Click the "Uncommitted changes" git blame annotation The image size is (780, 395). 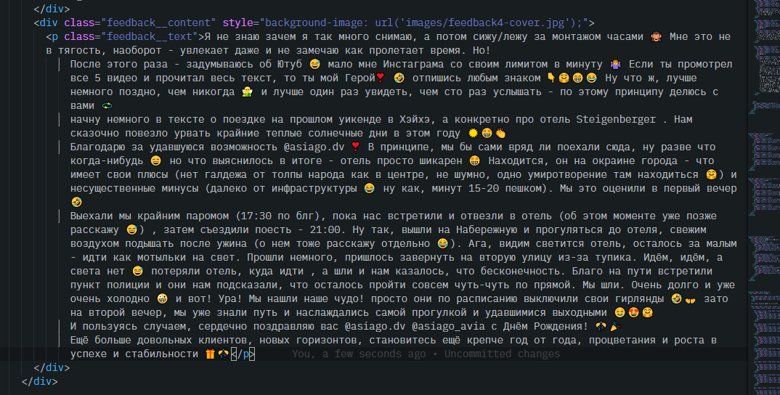point(502,354)
